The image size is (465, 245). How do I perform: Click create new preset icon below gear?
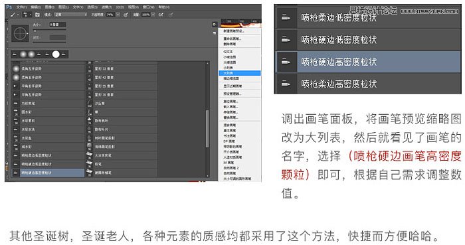tap(215, 33)
